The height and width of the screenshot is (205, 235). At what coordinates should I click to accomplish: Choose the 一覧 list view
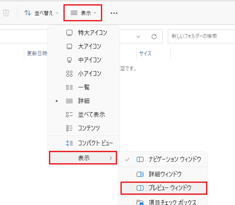pos(83,87)
